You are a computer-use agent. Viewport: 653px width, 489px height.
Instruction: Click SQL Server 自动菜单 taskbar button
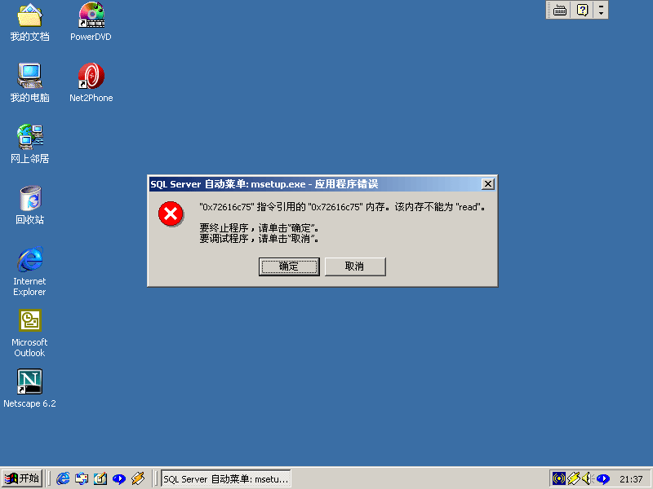tap(226, 478)
